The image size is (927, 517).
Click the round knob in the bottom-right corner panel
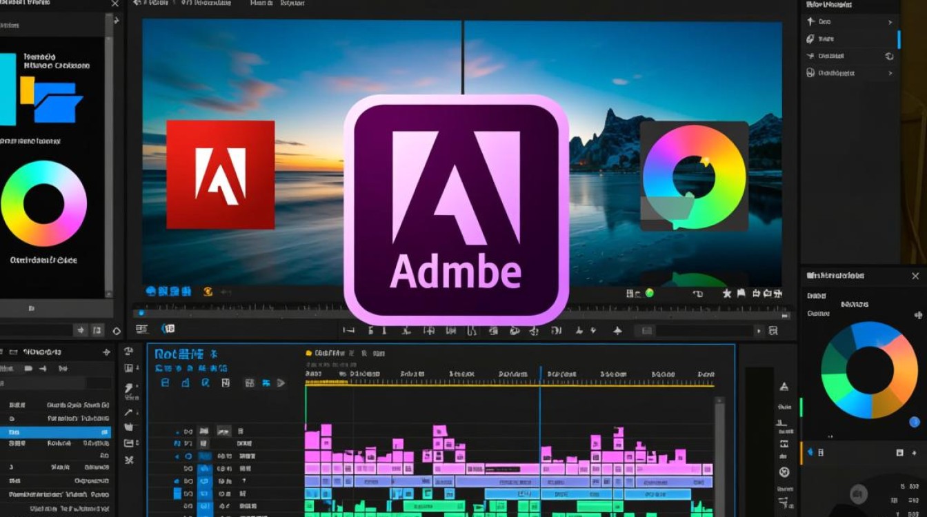click(x=859, y=494)
